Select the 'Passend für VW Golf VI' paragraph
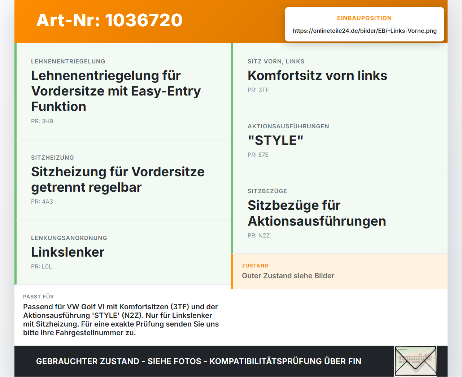462x377 pixels. coord(121,320)
